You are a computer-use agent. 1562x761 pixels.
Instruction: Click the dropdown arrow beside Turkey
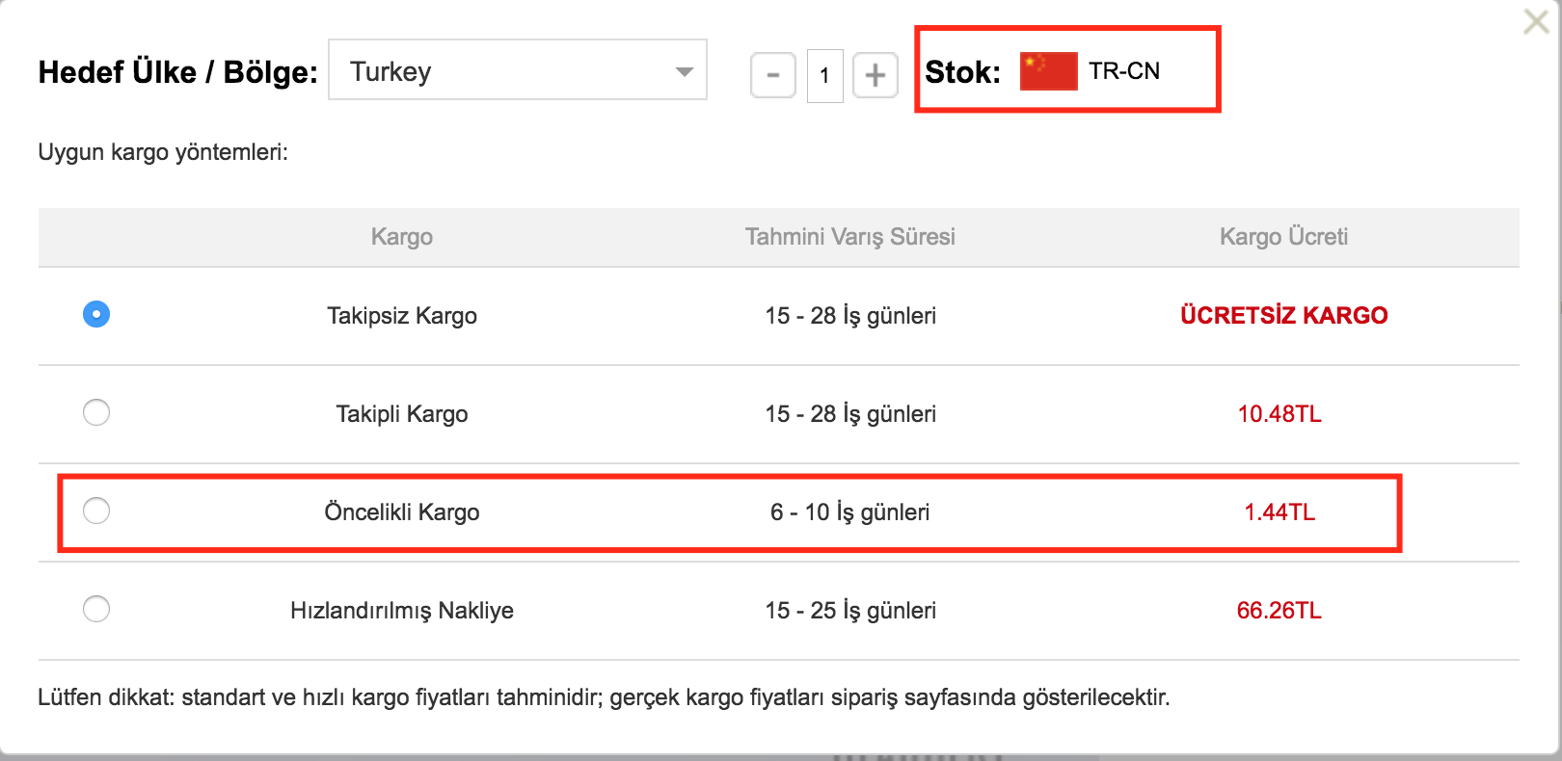point(685,72)
